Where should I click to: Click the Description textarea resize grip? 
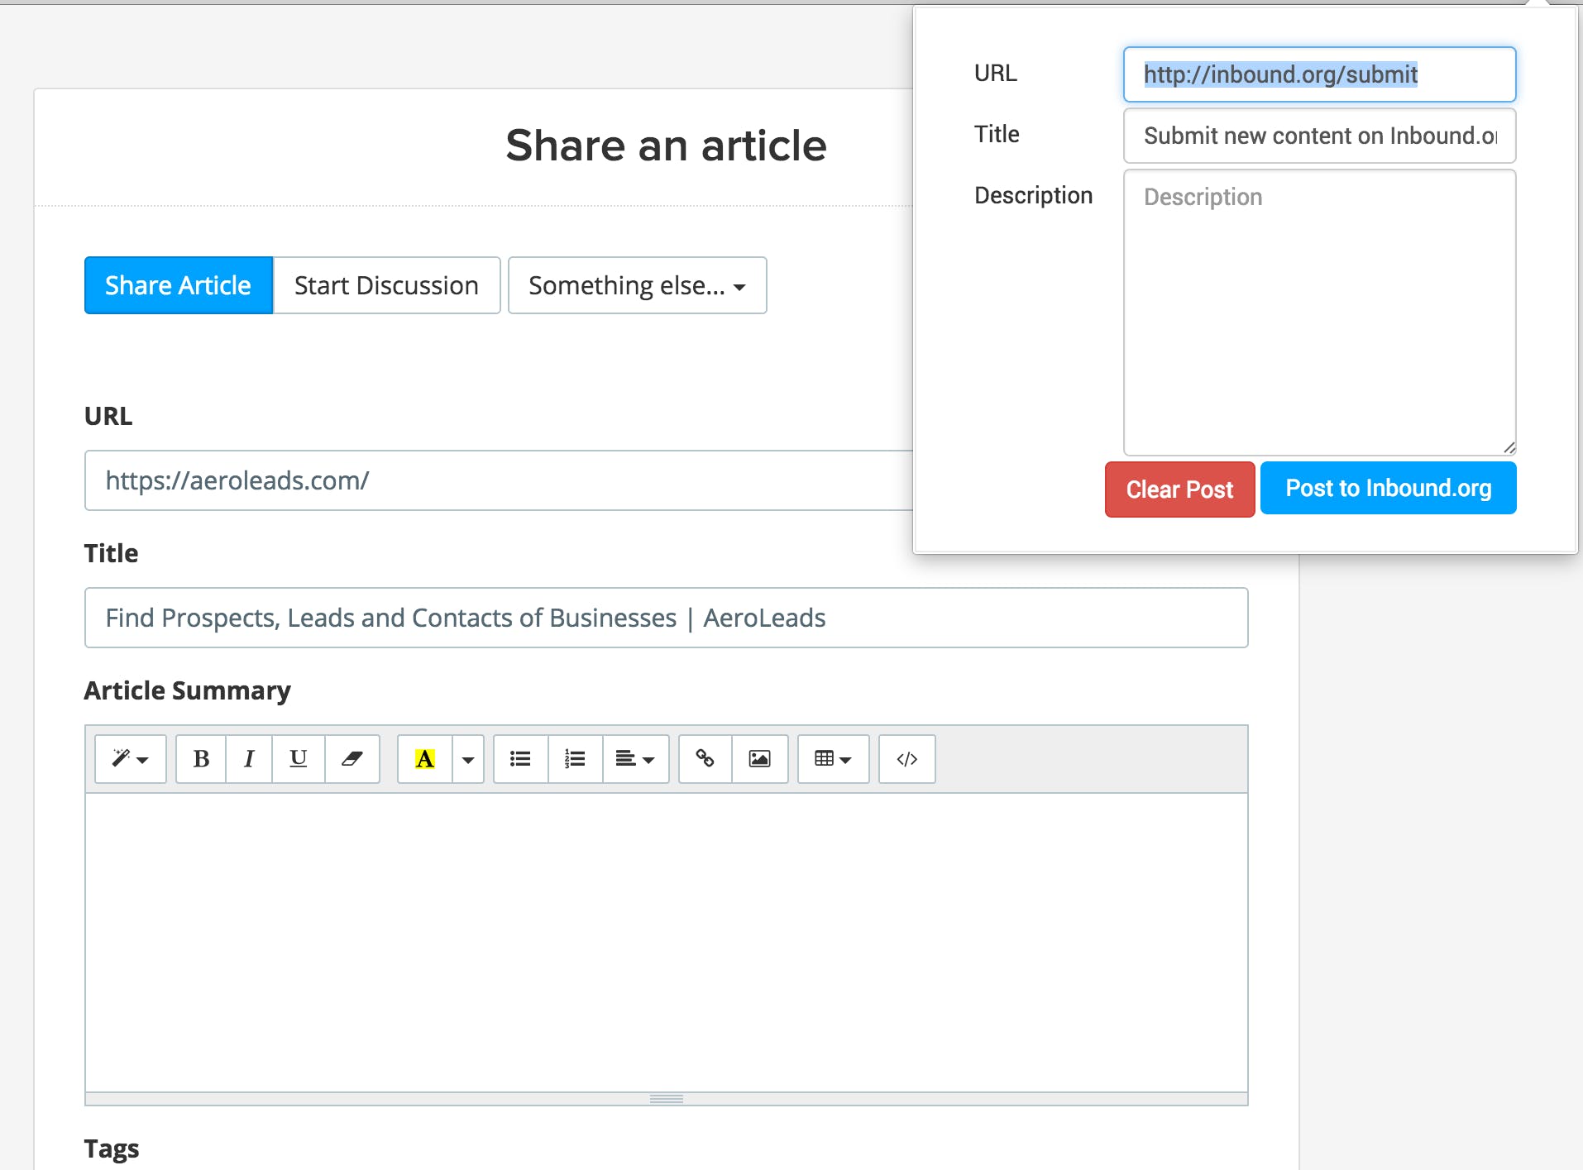pos(1509,448)
